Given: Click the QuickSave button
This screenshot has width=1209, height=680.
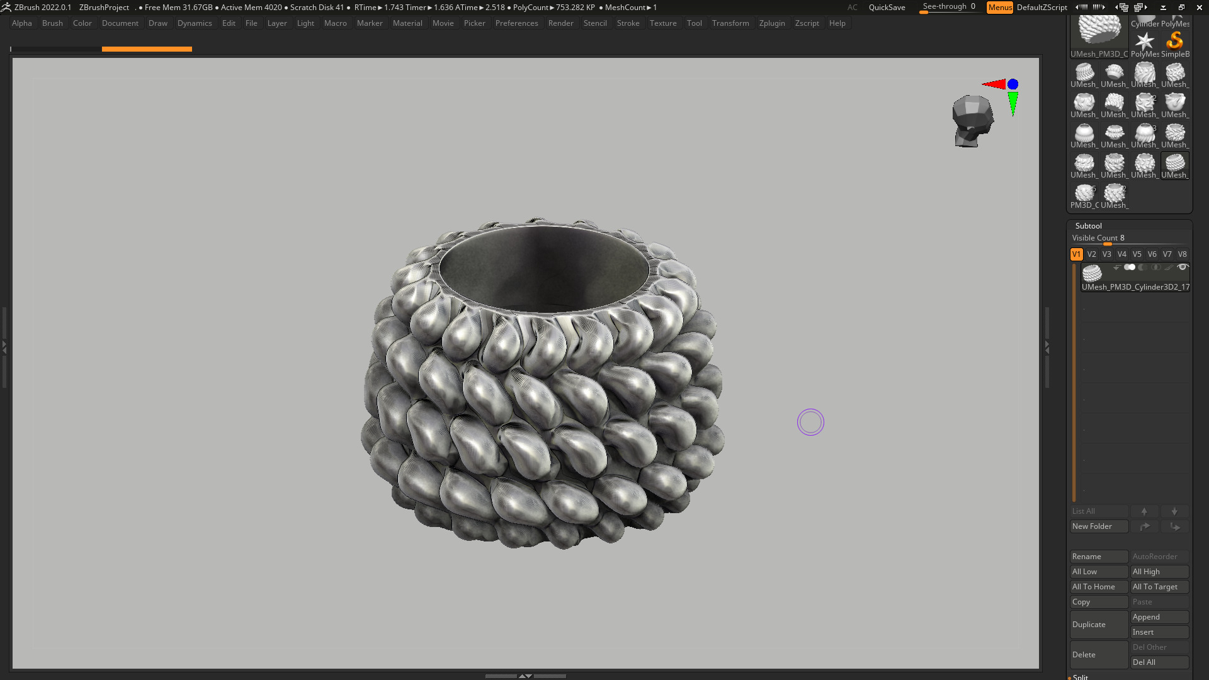Looking at the screenshot, I should point(887,8).
